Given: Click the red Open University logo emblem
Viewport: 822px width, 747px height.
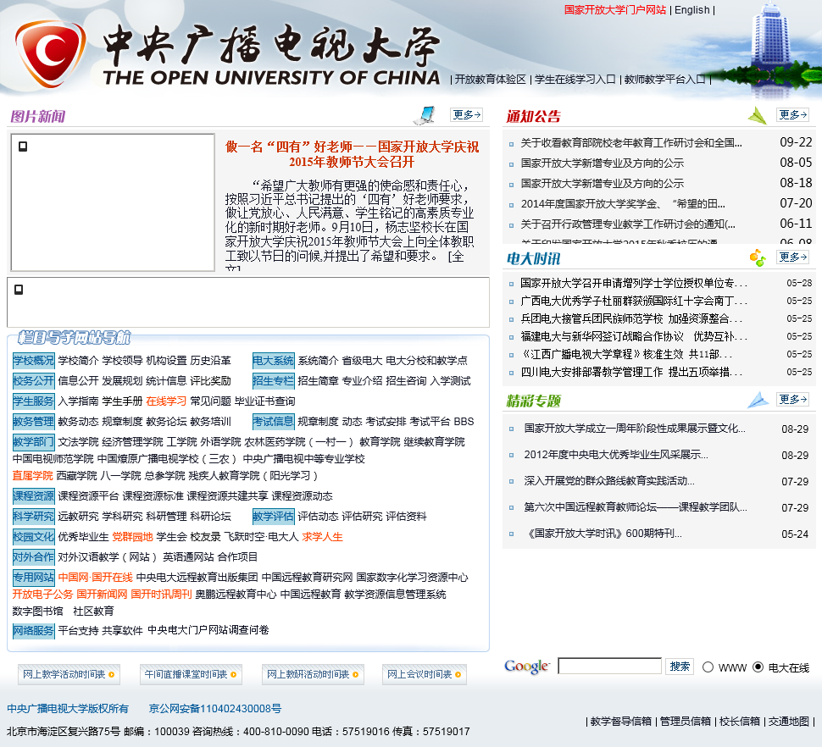Looking at the screenshot, I should (x=50, y=53).
